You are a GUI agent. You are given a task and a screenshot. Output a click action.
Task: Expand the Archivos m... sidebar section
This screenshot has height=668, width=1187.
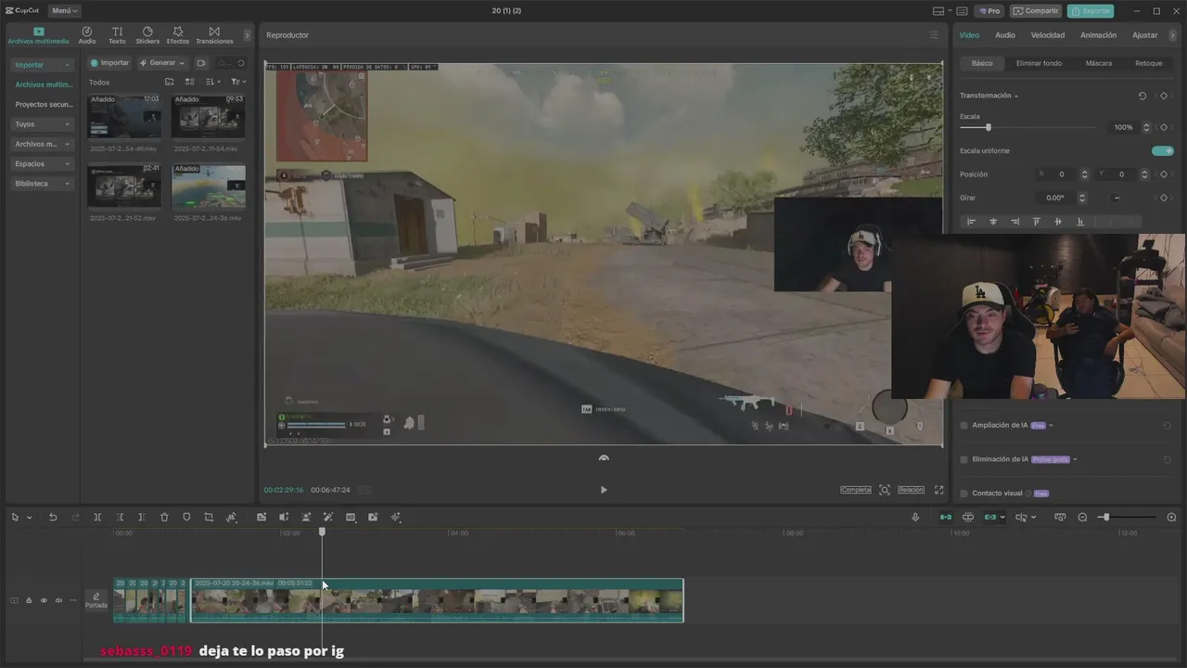click(x=43, y=144)
